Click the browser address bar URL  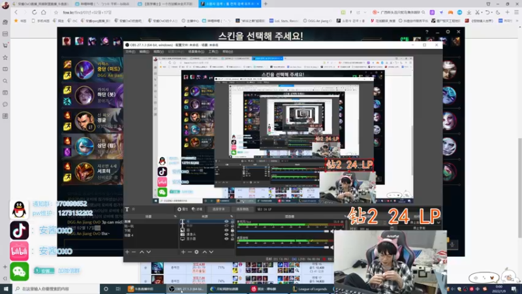pos(87,12)
